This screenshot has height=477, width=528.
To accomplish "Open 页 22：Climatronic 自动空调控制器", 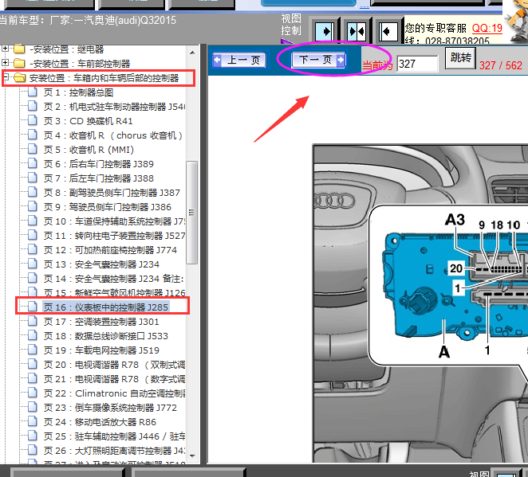I will tap(114, 393).
